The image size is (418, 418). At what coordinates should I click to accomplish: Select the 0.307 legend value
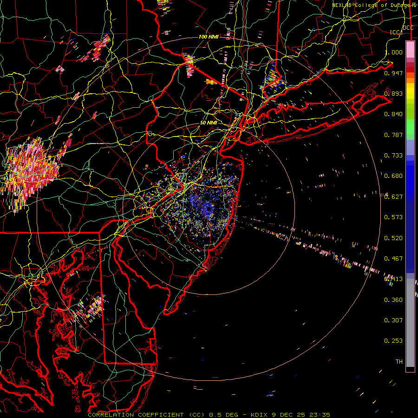tap(393, 320)
